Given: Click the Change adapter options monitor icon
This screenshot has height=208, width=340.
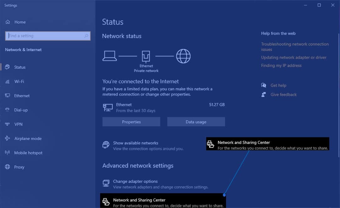Looking at the screenshot, I should 106,183.
